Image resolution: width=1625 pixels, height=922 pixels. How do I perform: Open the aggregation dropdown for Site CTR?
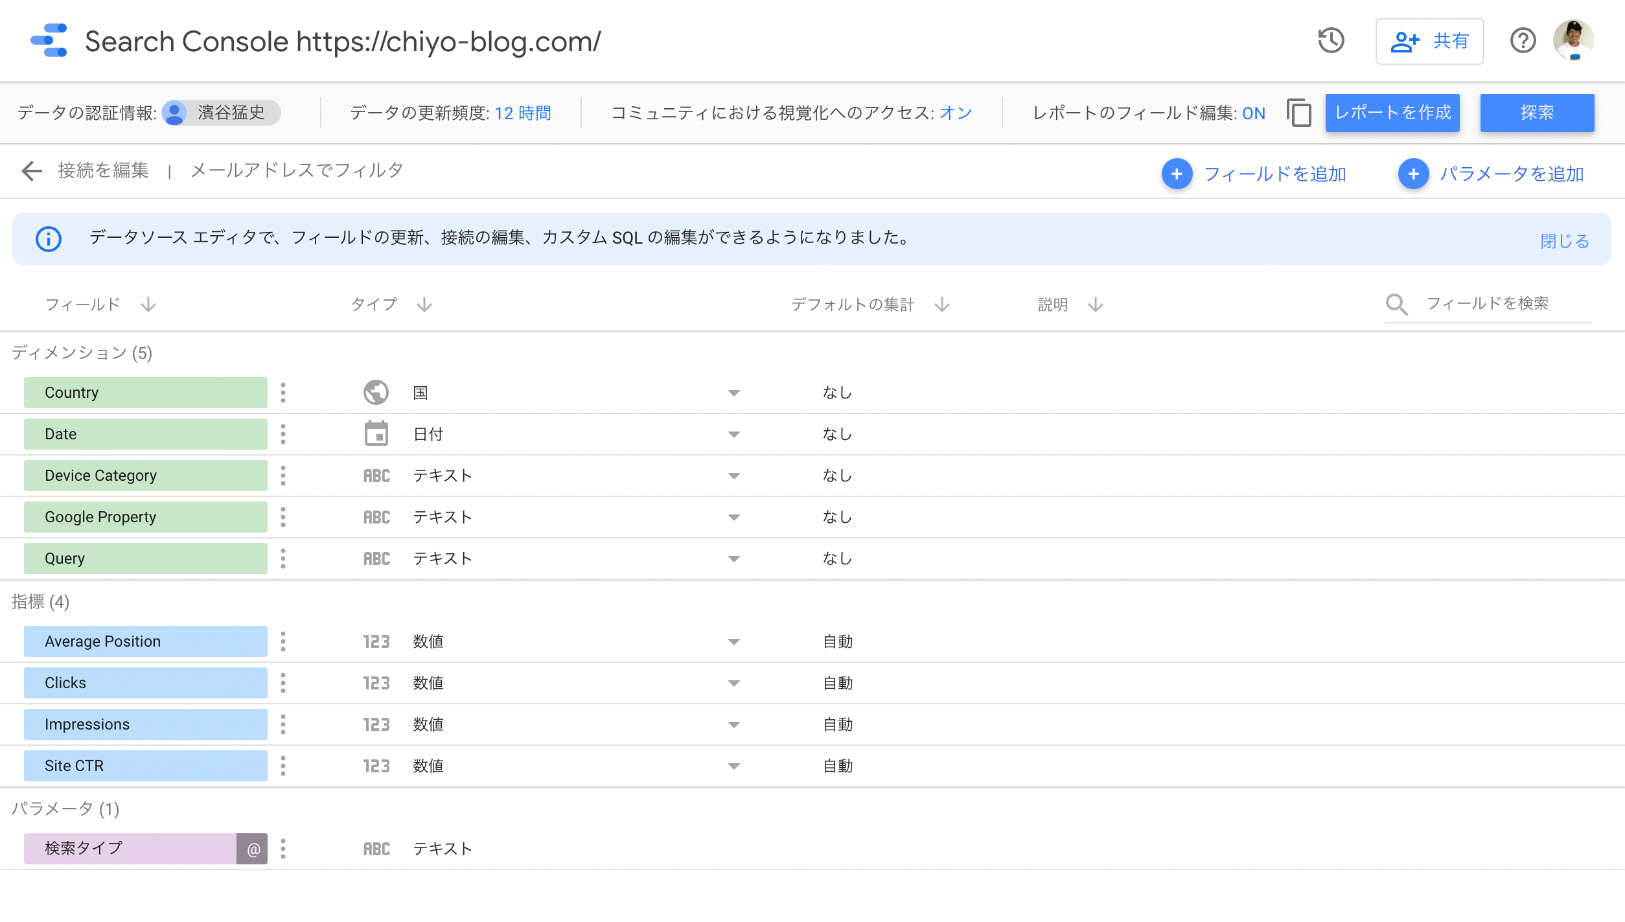point(733,765)
